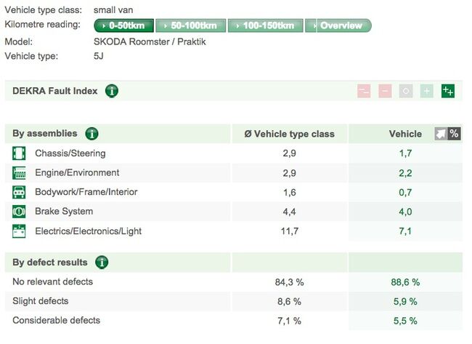Switch Vehicle column to arrow trend view
Image resolution: width=472 pixels, height=344 pixels.
[x=441, y=134]
